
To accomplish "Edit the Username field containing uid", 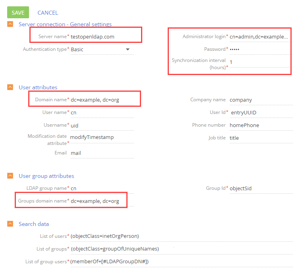I will pos(103,125).
